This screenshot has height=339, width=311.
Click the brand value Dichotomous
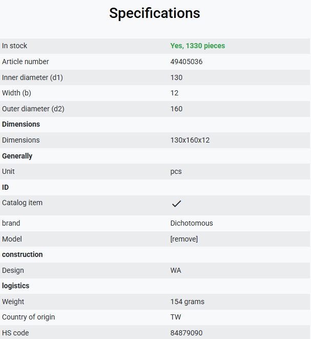point(192,223)
